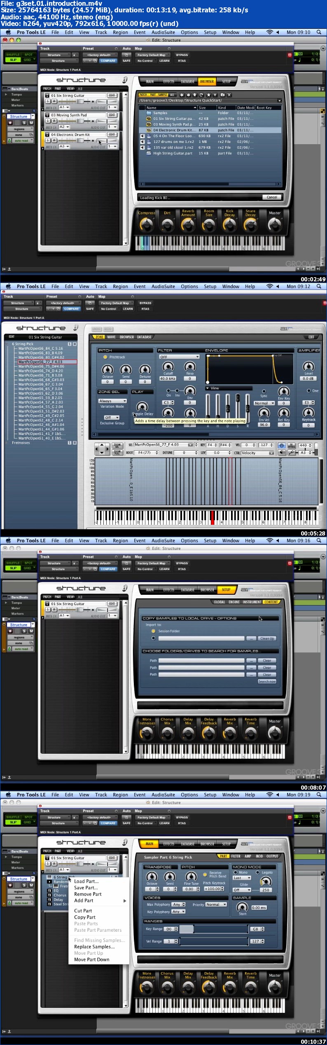Viewport: 327px width, 1045px height.
Task: Open Priority 'Normal' dropdown in Voices, 09:19 frame
Action: (x=216, y=905)
